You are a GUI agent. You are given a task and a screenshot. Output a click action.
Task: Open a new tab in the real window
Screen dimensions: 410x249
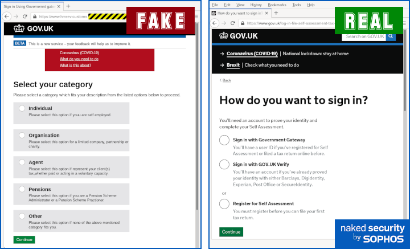pos(276,13)
